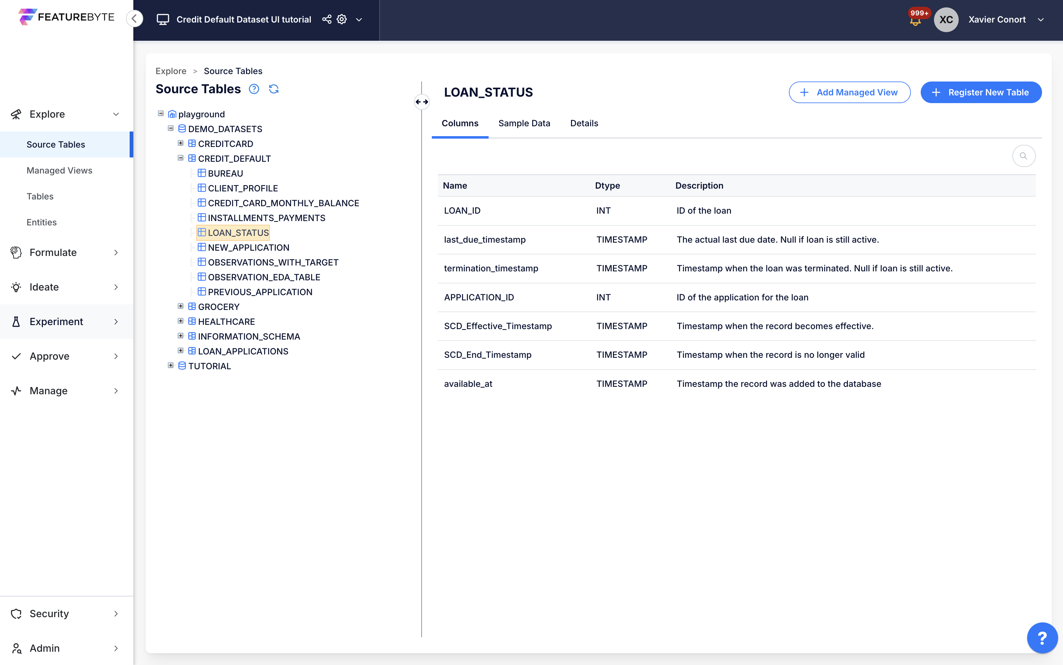Open the Xavier Conort user dropdown
Screen dimensions: 1063x665
tap(1040, 19)
